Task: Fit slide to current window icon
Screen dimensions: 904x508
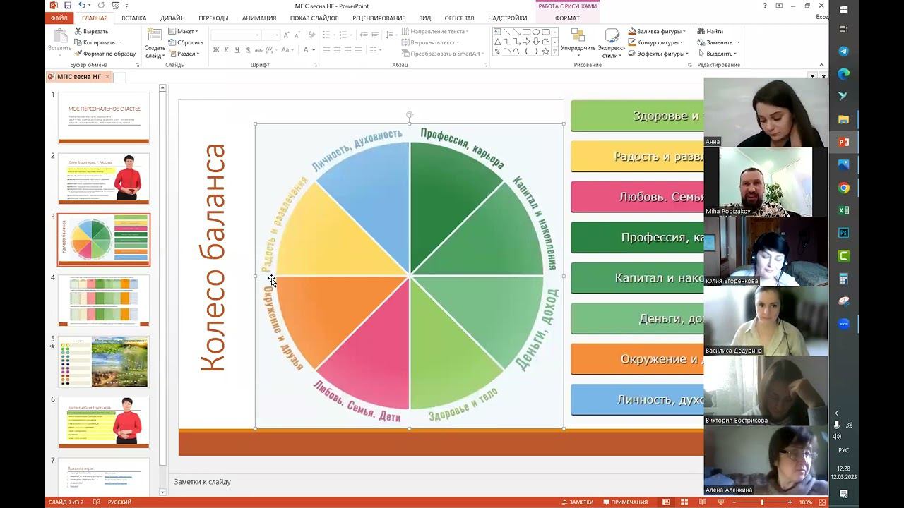Action: 822,502
